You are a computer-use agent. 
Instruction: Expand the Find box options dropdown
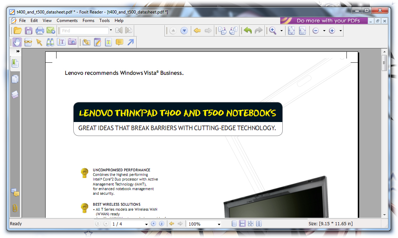point(111,30)
